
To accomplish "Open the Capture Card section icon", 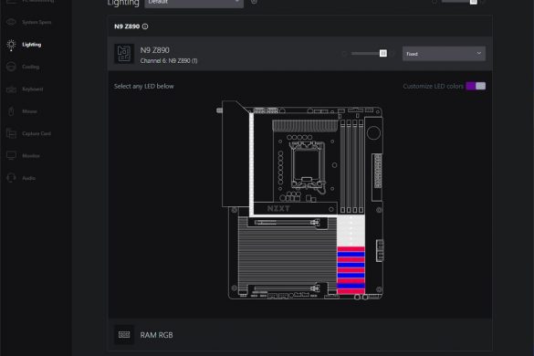I will pyautogui.click(x=11, y=133).
